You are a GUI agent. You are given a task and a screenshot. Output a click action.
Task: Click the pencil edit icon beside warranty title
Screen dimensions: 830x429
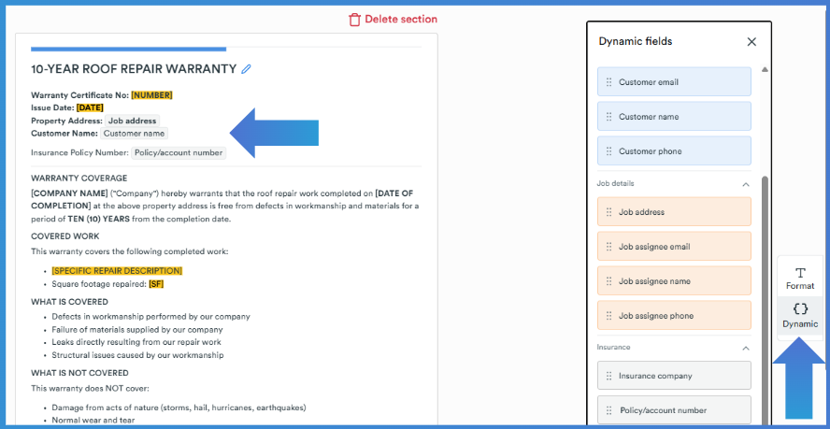click(246, 69)
